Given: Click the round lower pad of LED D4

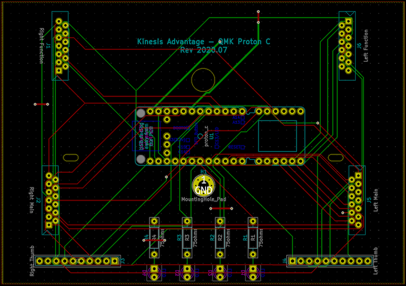Looking at the screenshot, I should click(x=154, y=277).
